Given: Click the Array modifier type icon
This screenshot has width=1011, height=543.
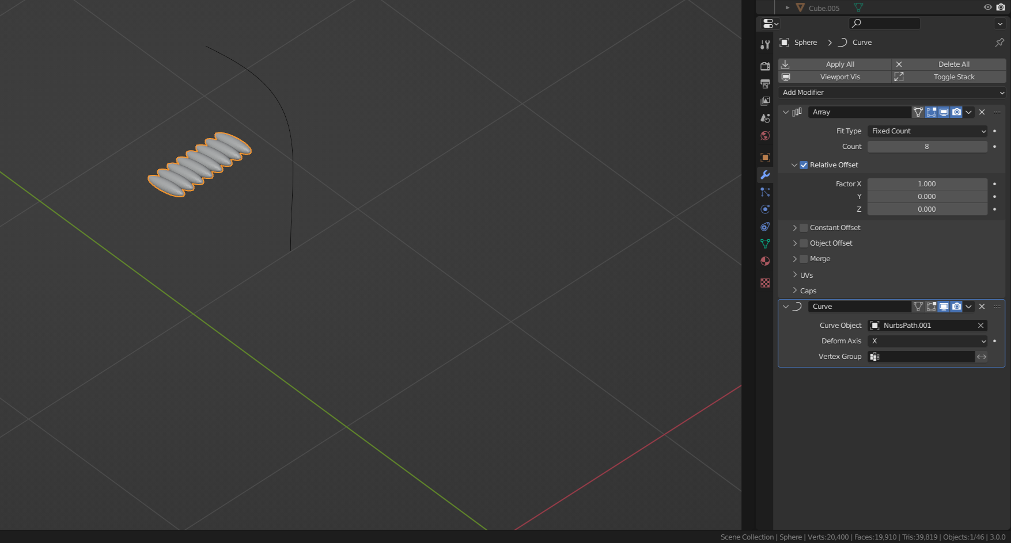Looking at the screenshot, I should tap(797, 112).
